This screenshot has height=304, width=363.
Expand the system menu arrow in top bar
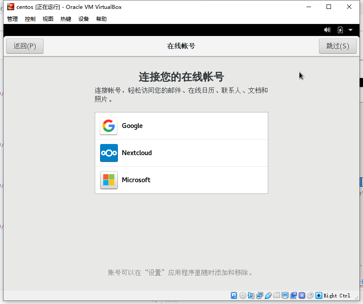tap(351, 30)
